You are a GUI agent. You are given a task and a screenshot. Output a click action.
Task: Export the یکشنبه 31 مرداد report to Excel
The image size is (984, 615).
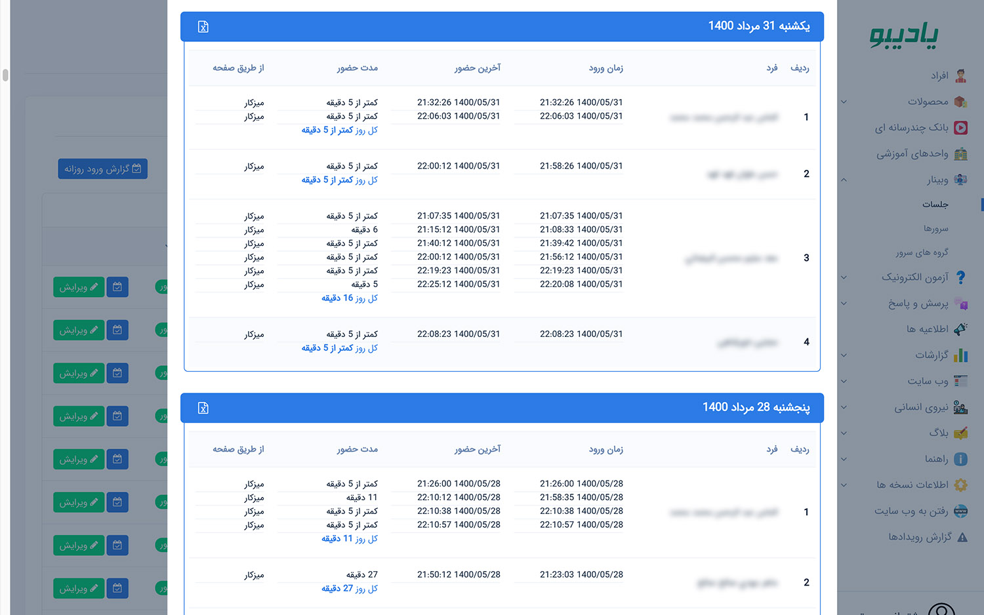[x=203, y=27]
